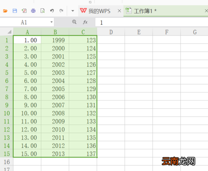Click cell containing 133
Viewport: 208px width, 171px height.
click(83, 121)
